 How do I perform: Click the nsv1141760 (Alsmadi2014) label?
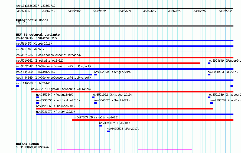[36, 72]
